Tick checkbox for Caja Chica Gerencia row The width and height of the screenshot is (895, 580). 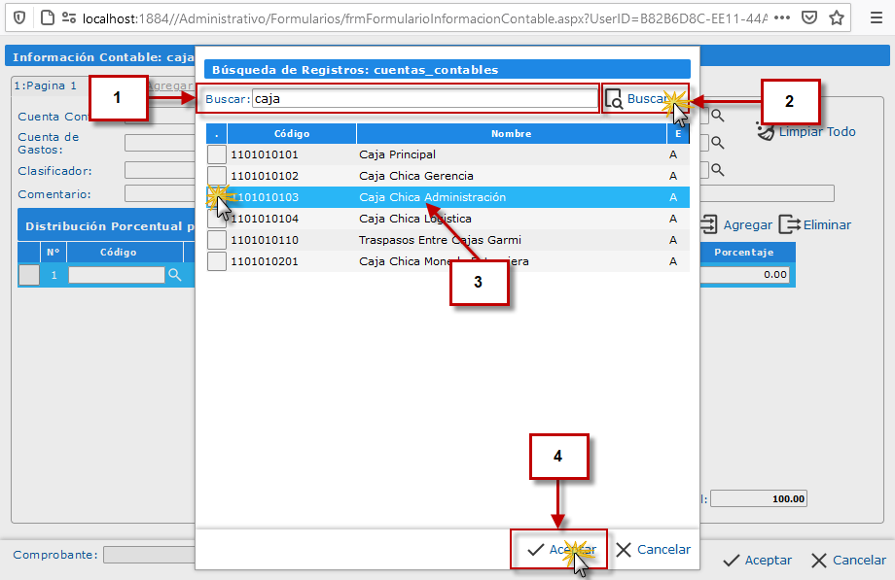(216, 176)
